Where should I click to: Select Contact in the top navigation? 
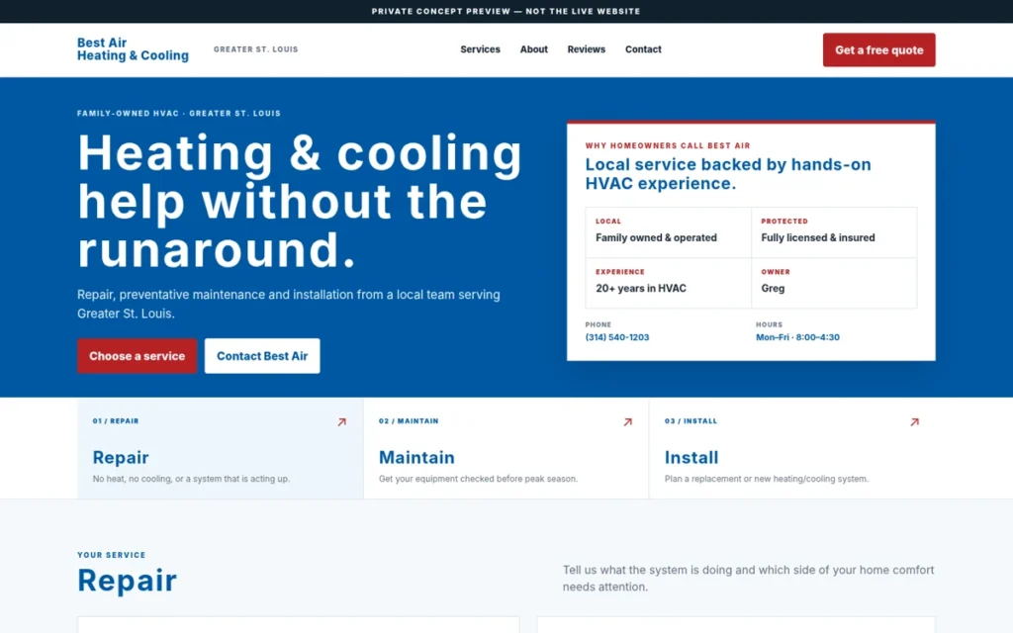pyautogui.click(x=643, y=49)
